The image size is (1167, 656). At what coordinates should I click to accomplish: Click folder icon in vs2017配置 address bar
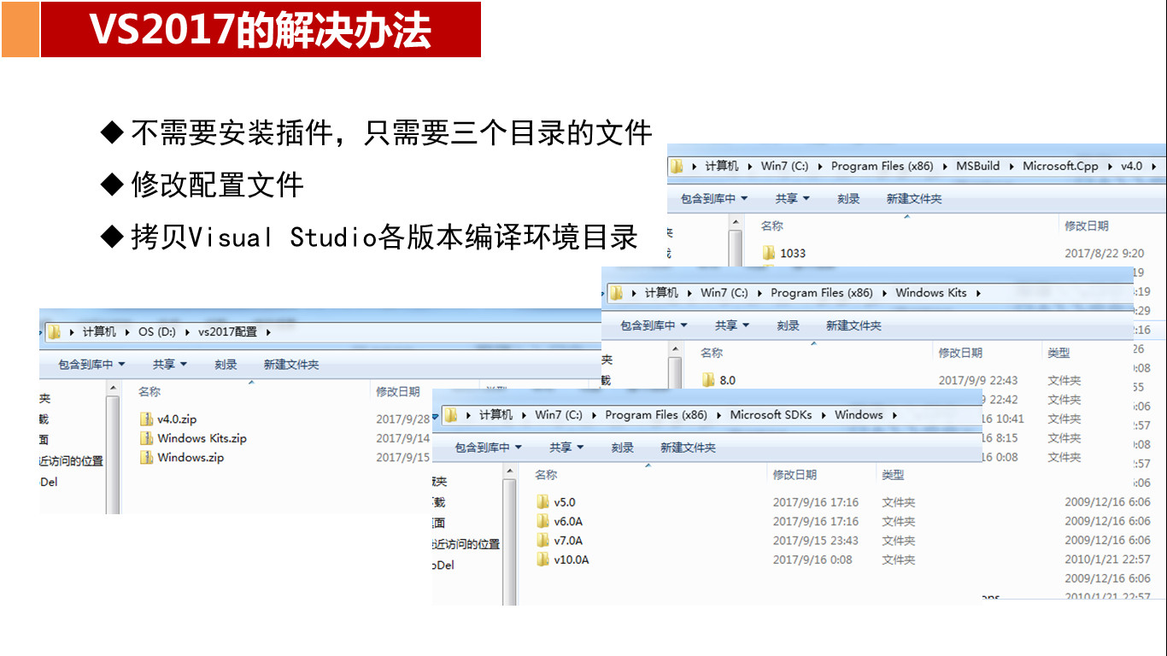54,331
